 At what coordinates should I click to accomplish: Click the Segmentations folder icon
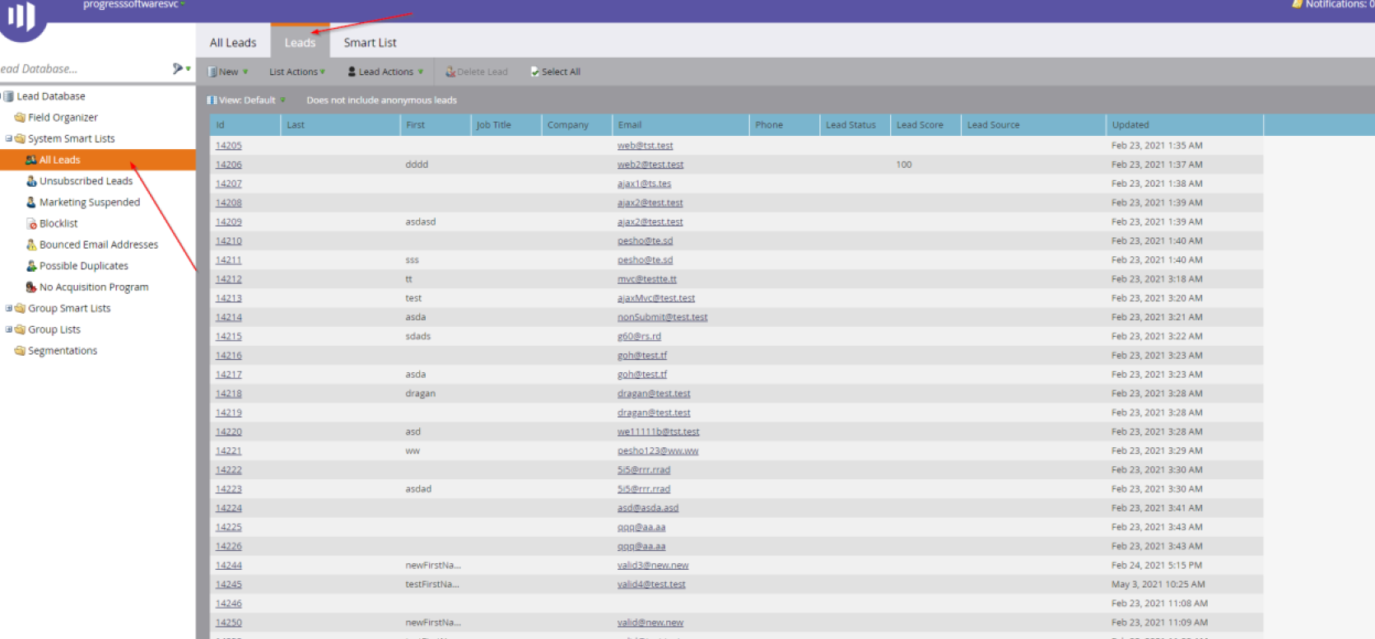click(x=20, y=350)
